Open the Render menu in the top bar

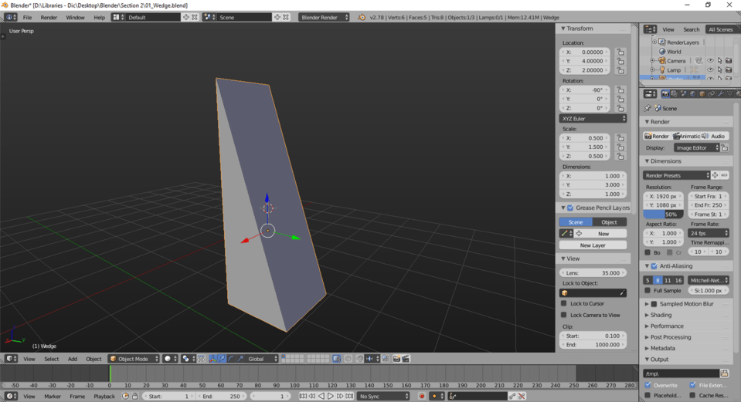pos(49,18)
